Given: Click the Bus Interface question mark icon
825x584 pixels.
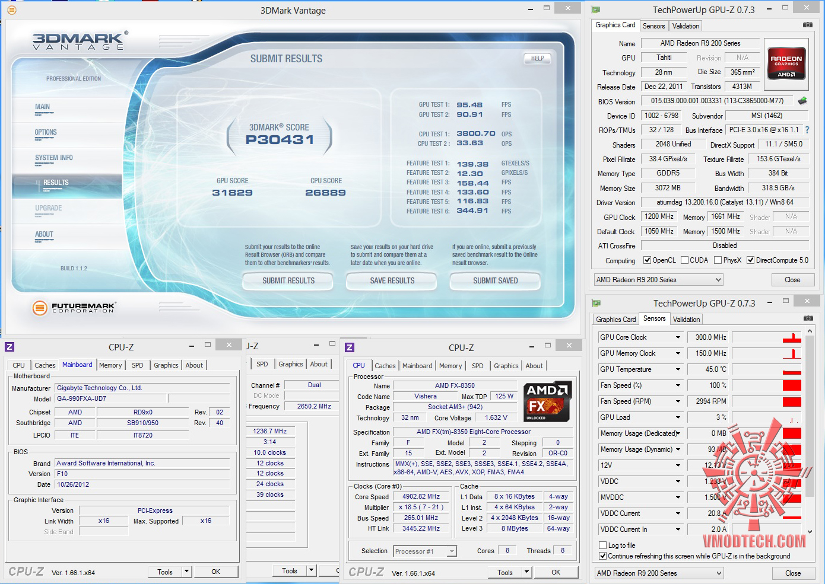Looking at the screenshot, I should [807, 130].
